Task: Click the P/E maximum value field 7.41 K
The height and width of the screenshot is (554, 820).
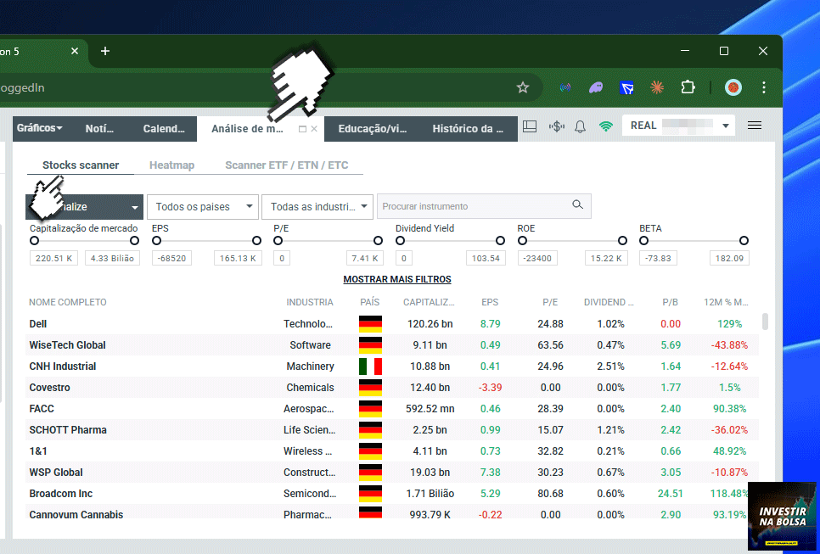Action: pos(364,258)
